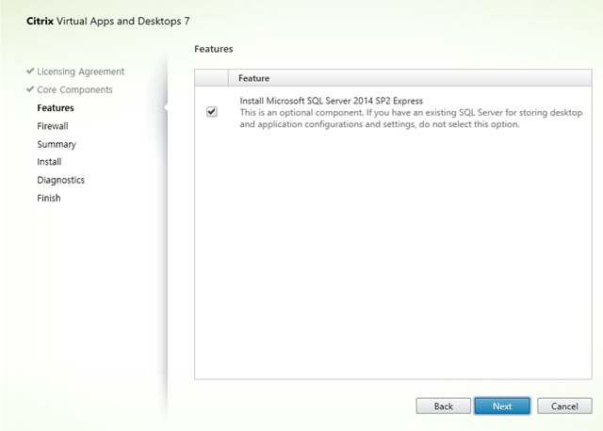Click the 'Install Microsoft SQL Server 2014 SP2 Express' title

[x=331, y=101]
